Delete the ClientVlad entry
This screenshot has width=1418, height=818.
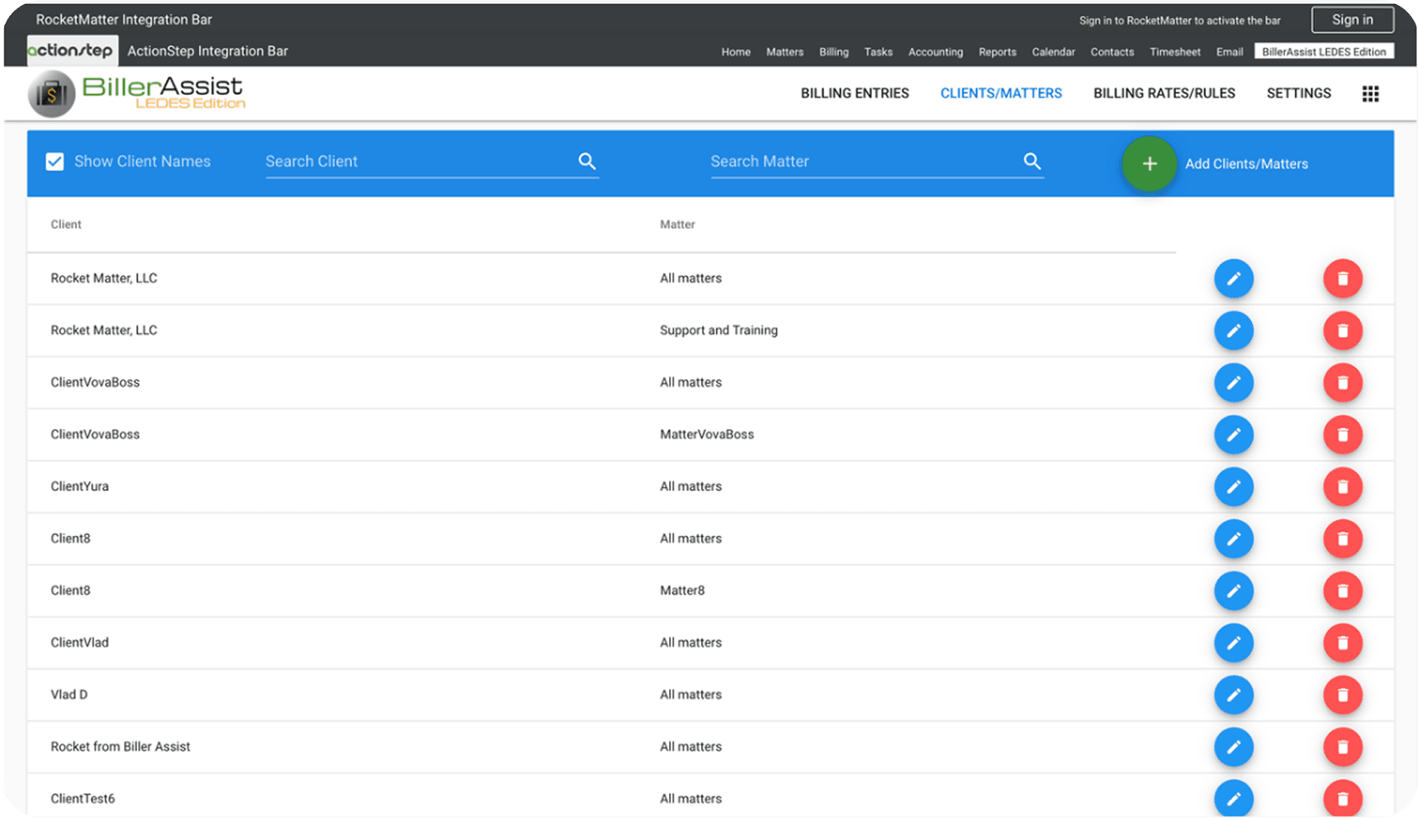click(1342, 643)
